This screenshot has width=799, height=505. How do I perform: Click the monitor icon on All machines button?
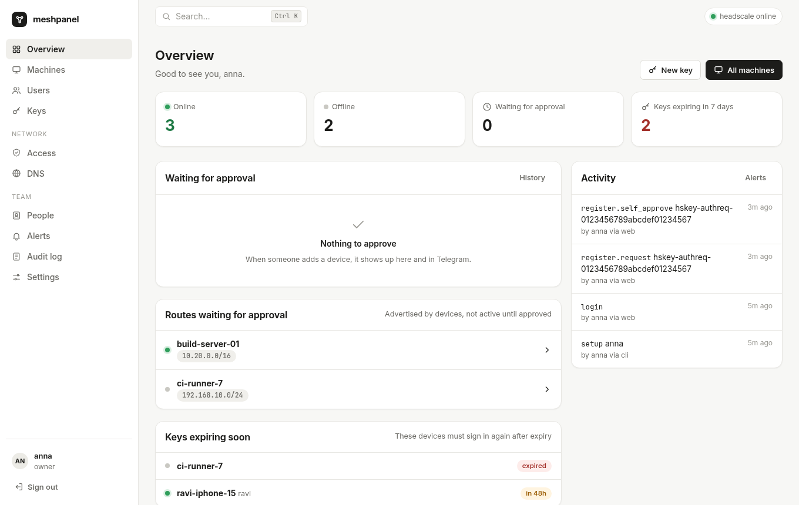point(719,70)
